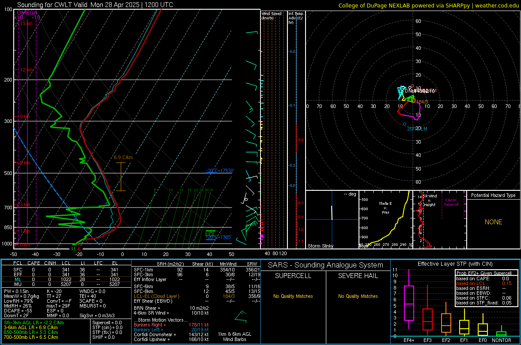521x345 pixels.
Task: Select the '850-500mb LR = 5.3 C/km' line
Action: point(31,332)
